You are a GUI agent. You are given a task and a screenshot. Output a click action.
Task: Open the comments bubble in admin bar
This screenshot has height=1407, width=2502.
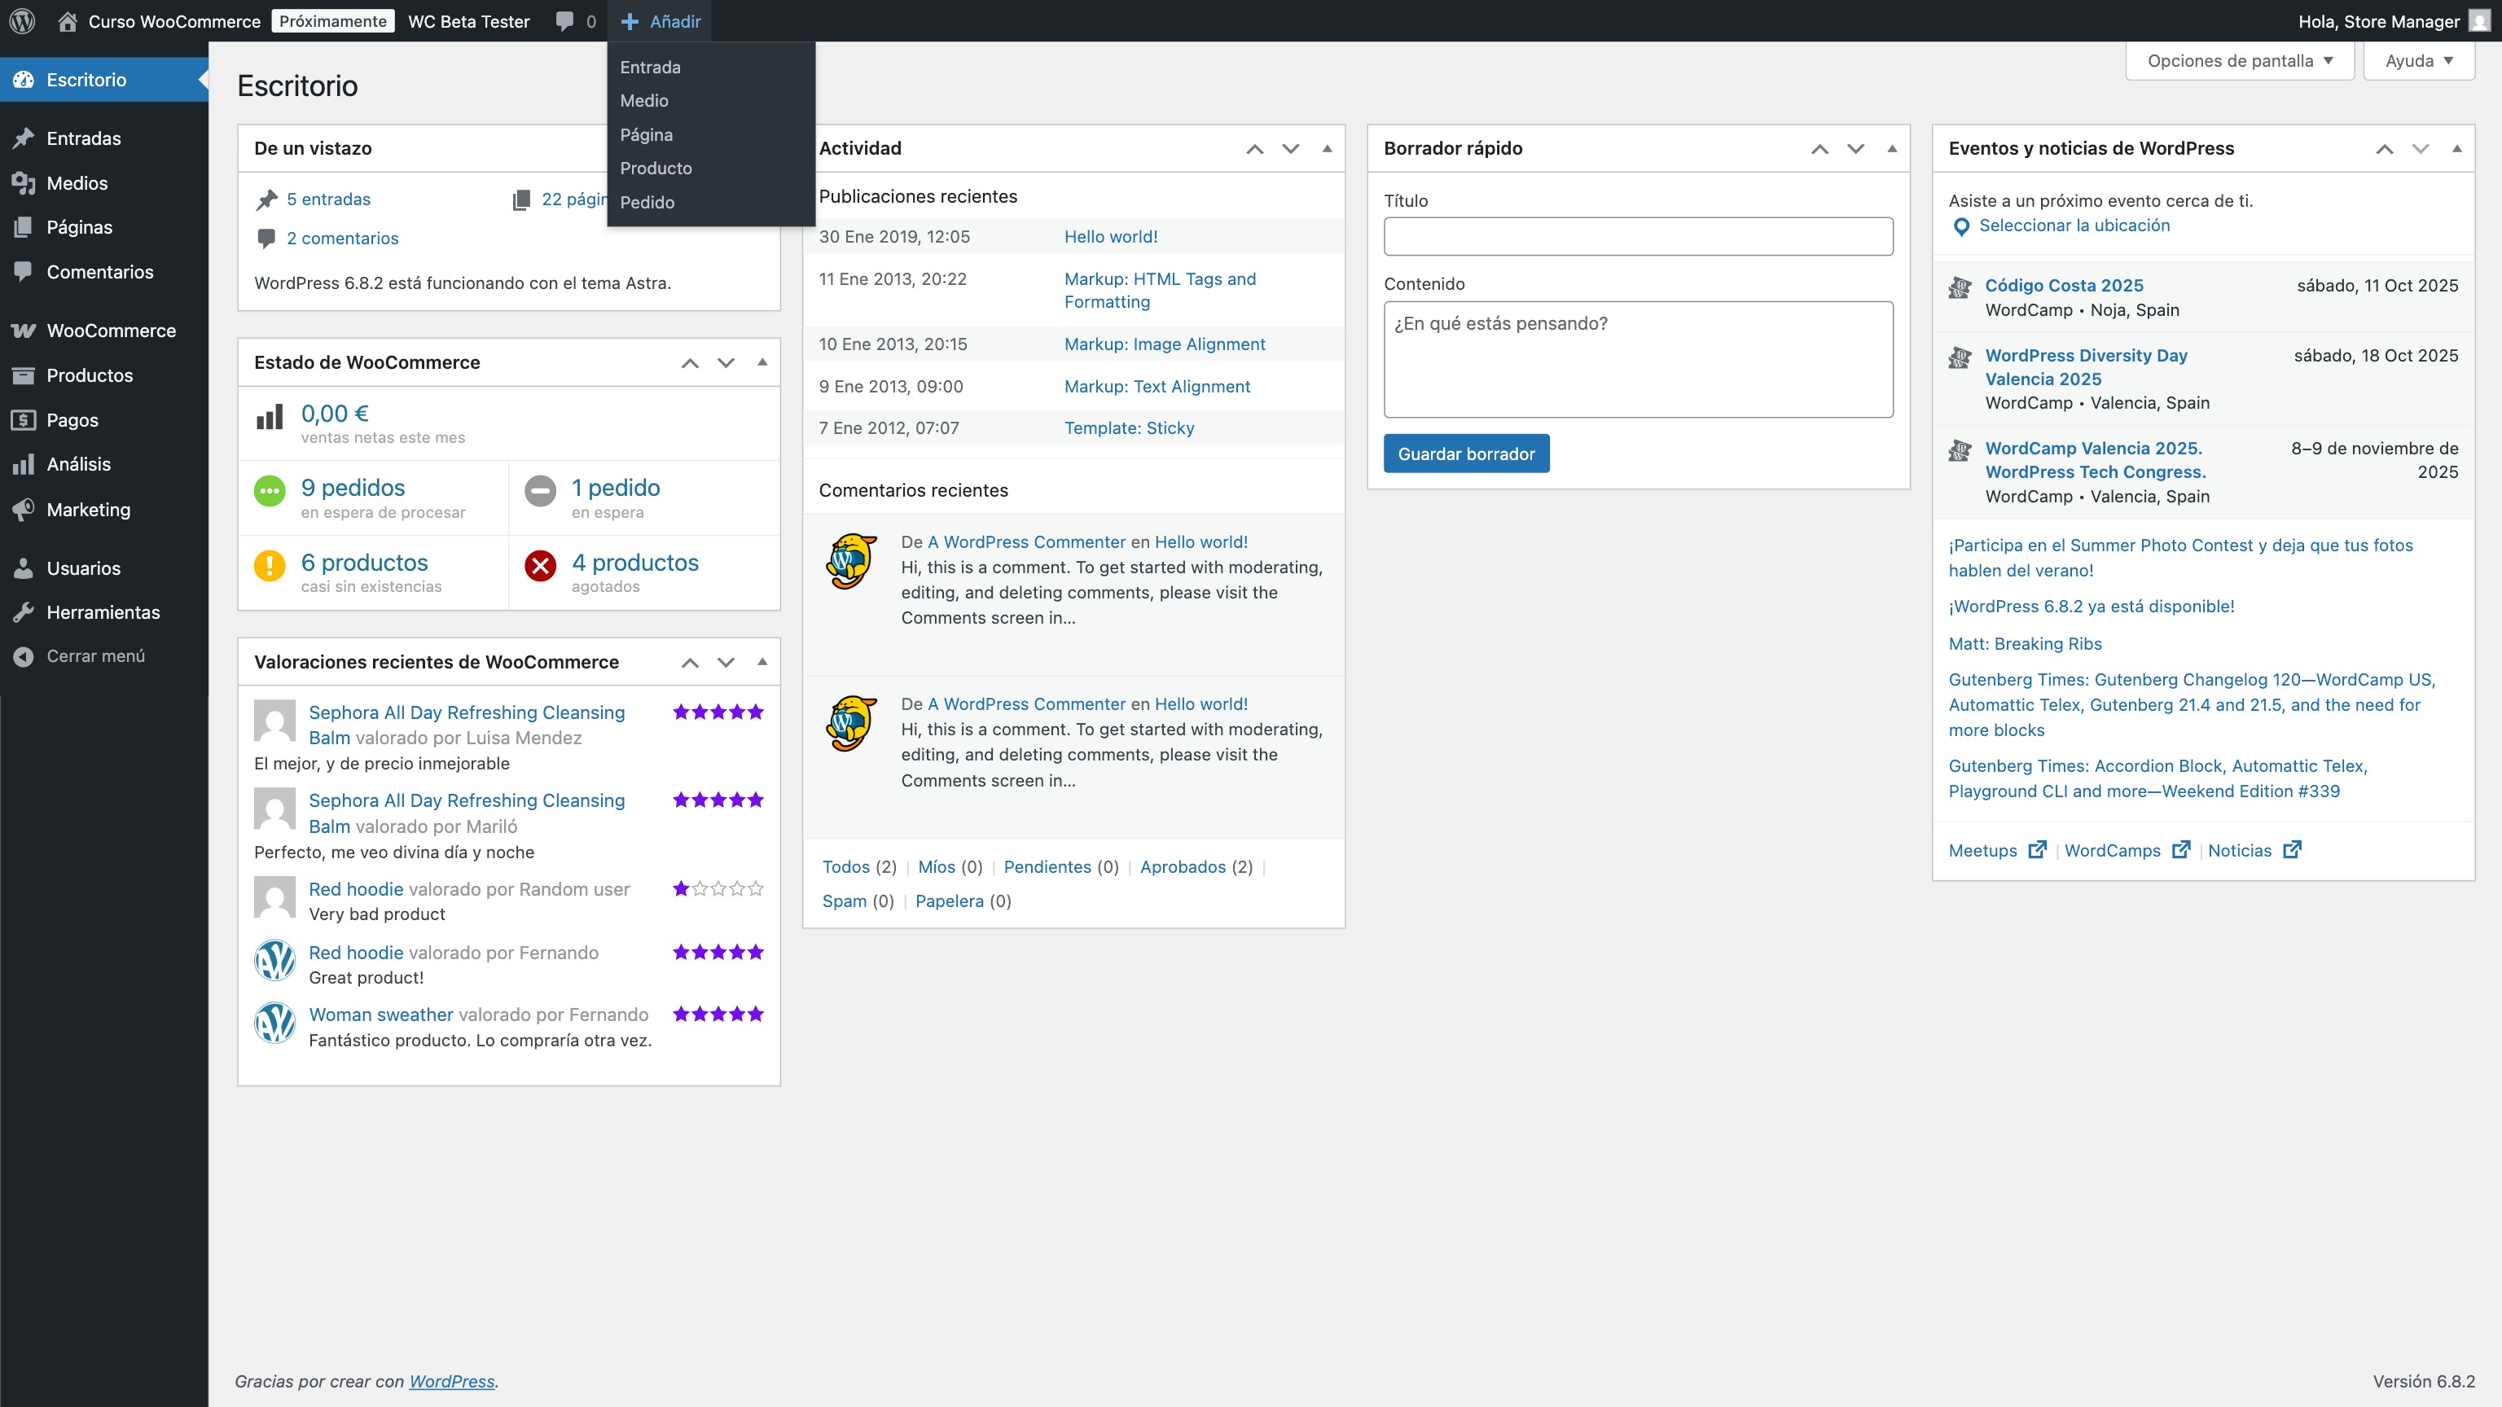pyautogui.click(x=564, y=21)
